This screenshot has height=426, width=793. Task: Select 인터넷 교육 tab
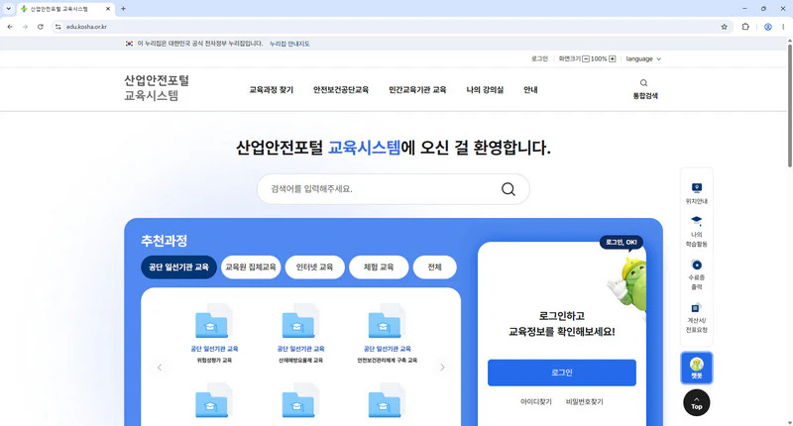[x=314, y=267]
